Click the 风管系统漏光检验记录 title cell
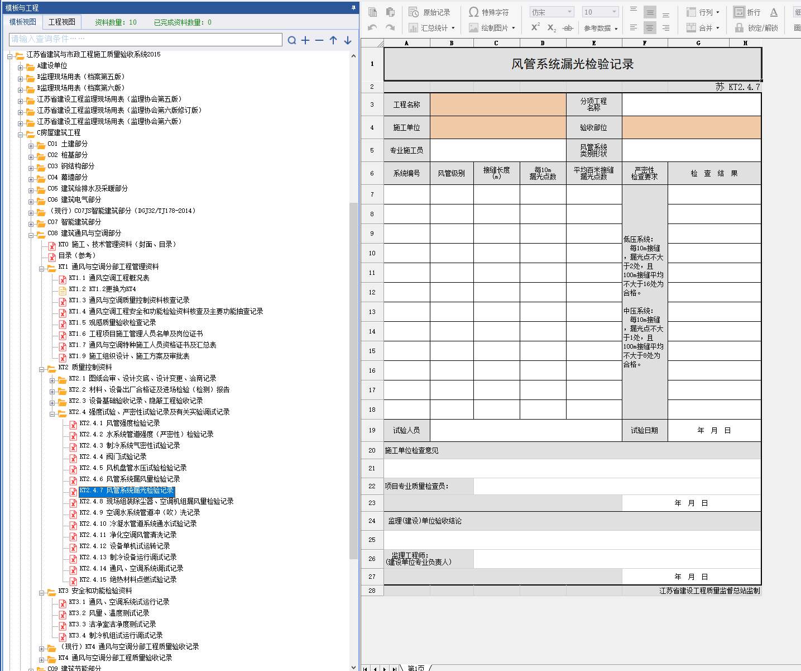801x671 pixels. tap(572, 64)
